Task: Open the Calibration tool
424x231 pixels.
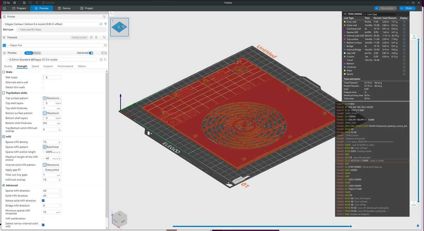Action: pyautogui.click(x=48, y=2)
